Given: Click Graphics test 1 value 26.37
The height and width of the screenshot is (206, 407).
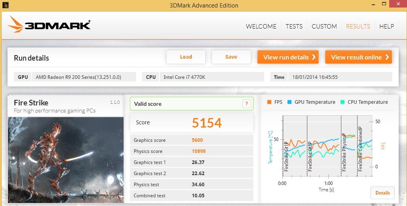Looking at the screenshot, I should click(x=198, y=162).
